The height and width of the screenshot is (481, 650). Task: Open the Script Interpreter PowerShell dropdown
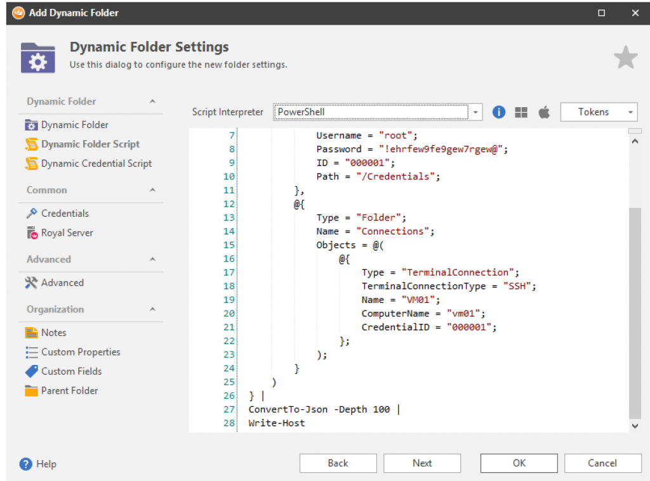coord(476,112)
